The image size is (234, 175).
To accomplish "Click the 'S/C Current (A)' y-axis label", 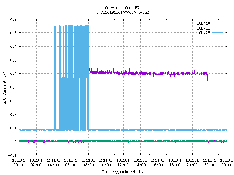I will (x=5, y=88).
